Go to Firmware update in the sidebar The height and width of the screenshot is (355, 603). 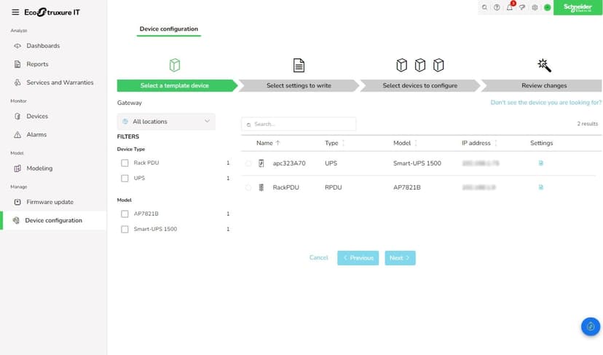[x=50, y=202]
